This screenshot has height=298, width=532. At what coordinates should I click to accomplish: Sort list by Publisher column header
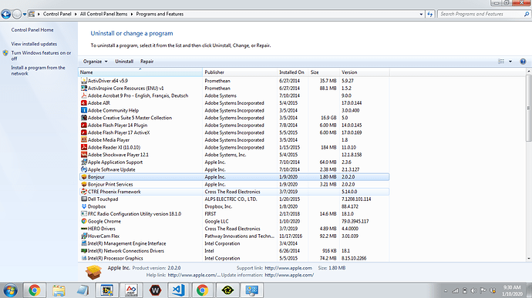pos(240,72)
